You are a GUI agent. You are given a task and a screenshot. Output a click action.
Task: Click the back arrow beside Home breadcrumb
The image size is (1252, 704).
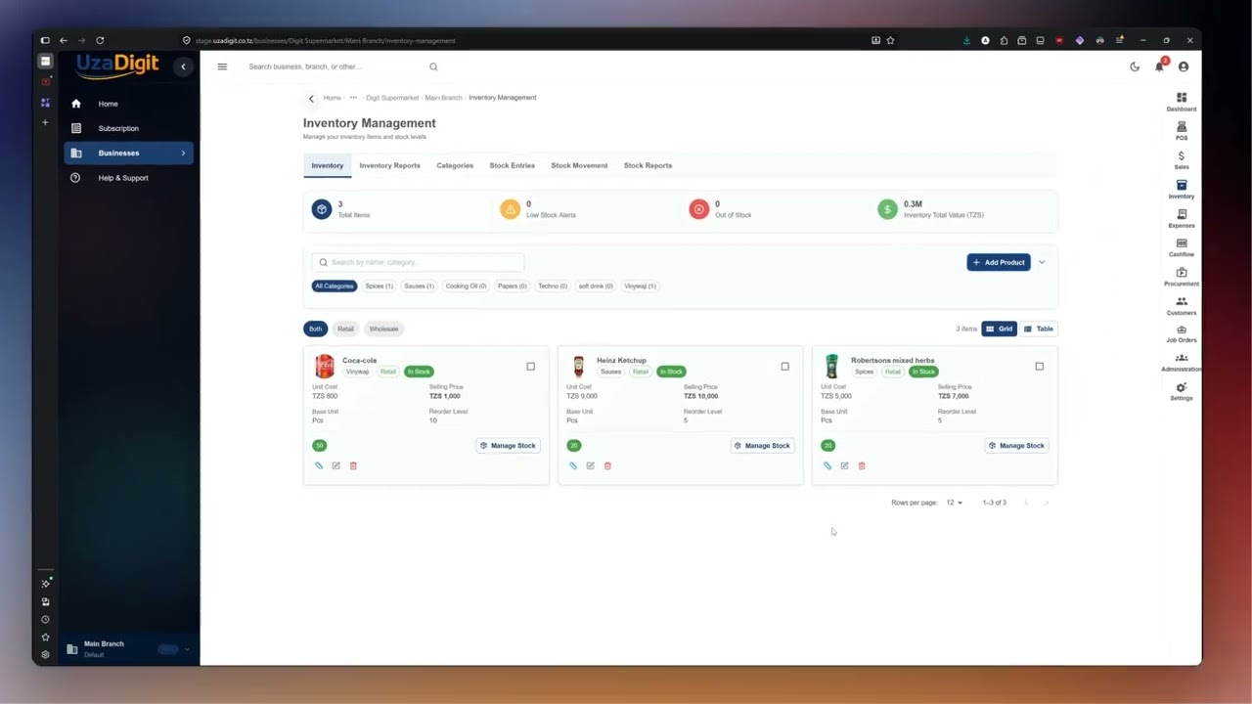311,98
